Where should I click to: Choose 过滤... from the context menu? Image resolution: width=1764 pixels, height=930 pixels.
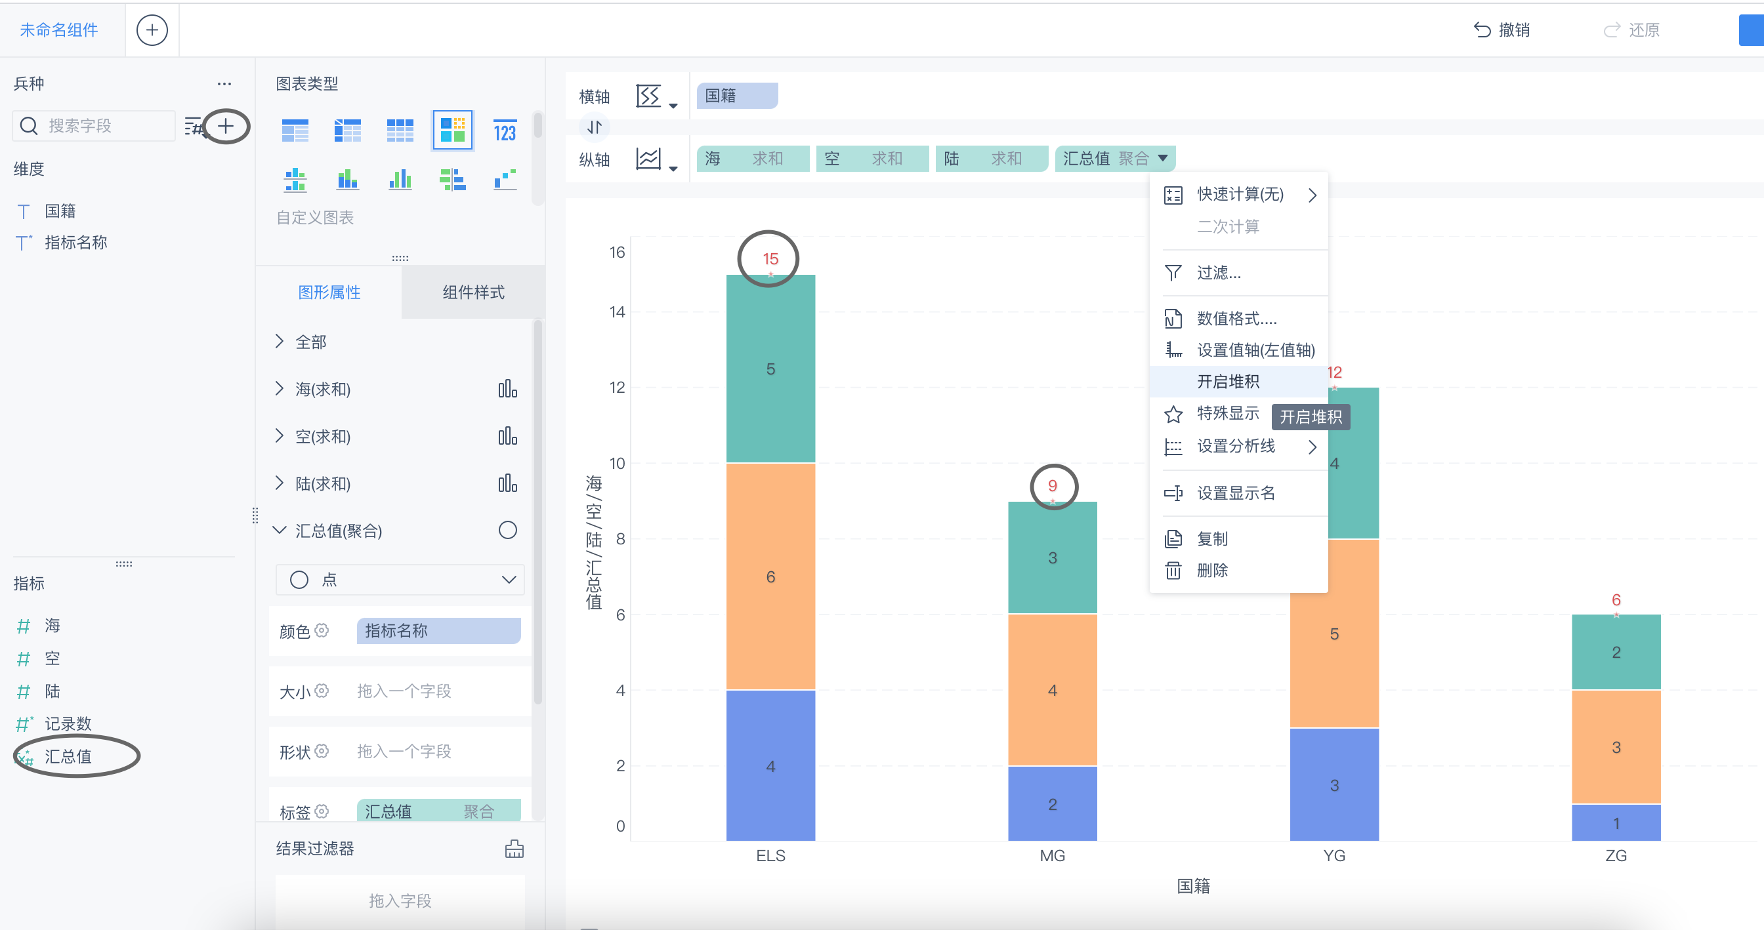click(1238, 273)
